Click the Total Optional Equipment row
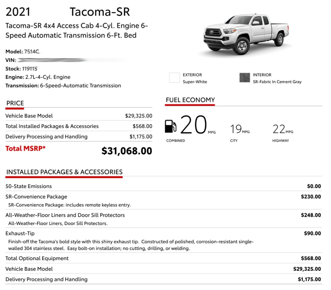The image size is (331, 290). click(164, 258)
